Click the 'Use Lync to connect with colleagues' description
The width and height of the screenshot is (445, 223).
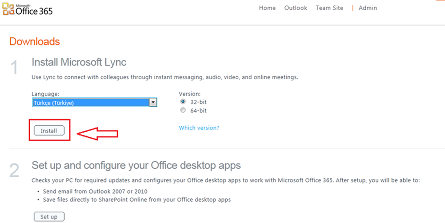point(164,77)
